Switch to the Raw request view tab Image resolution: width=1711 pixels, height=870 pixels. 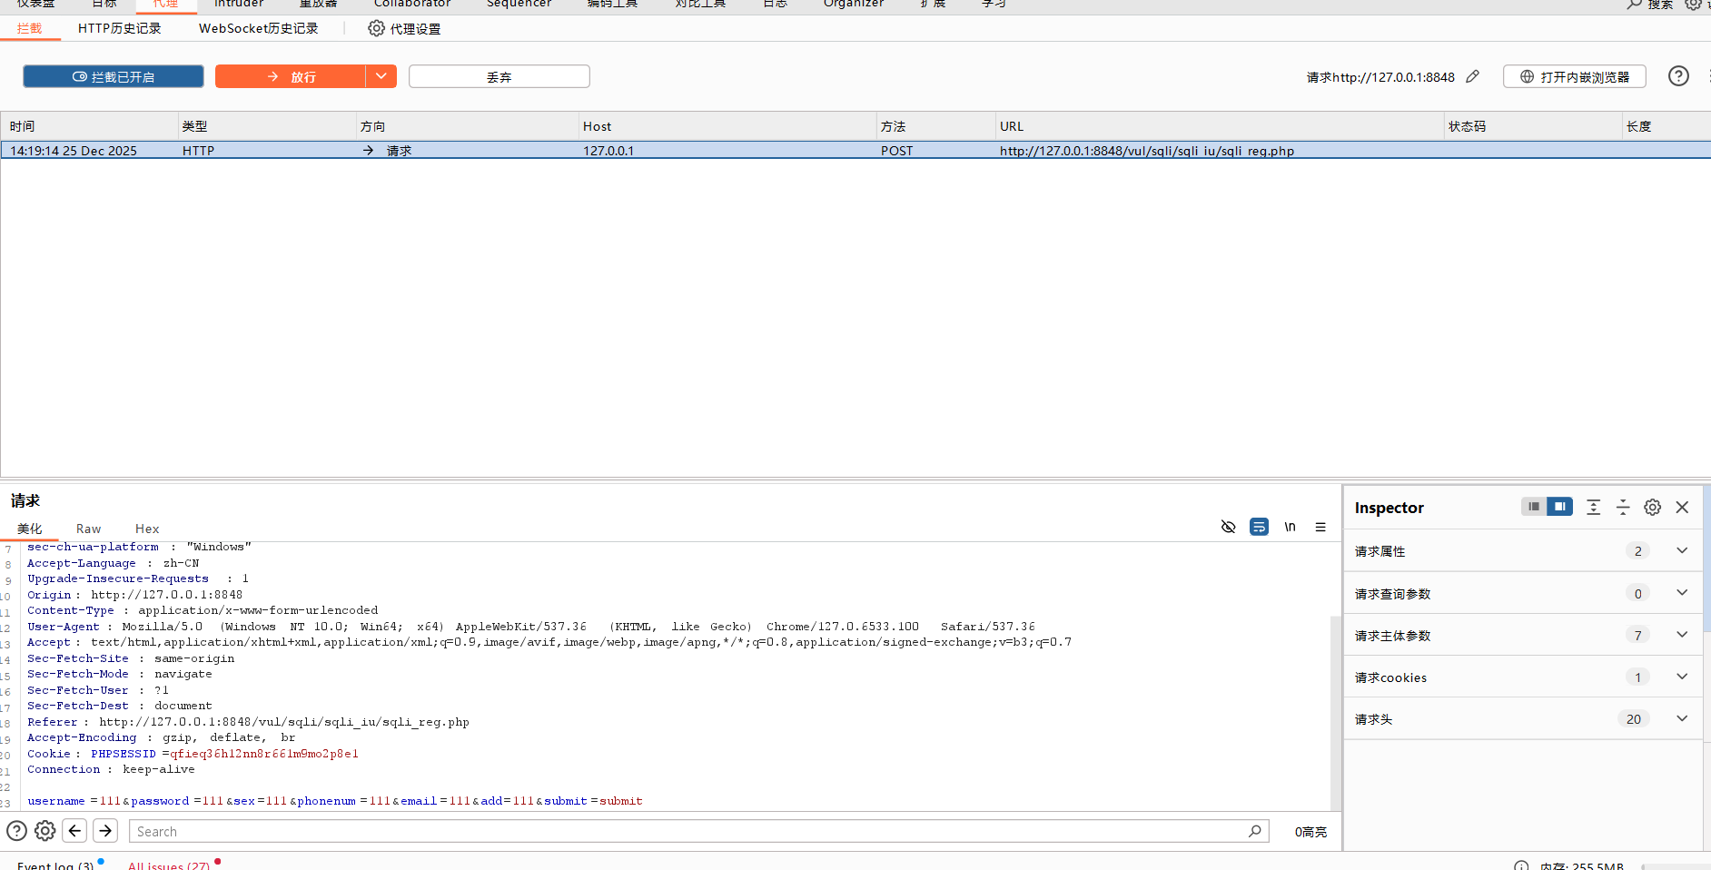[x=88, y=529]
